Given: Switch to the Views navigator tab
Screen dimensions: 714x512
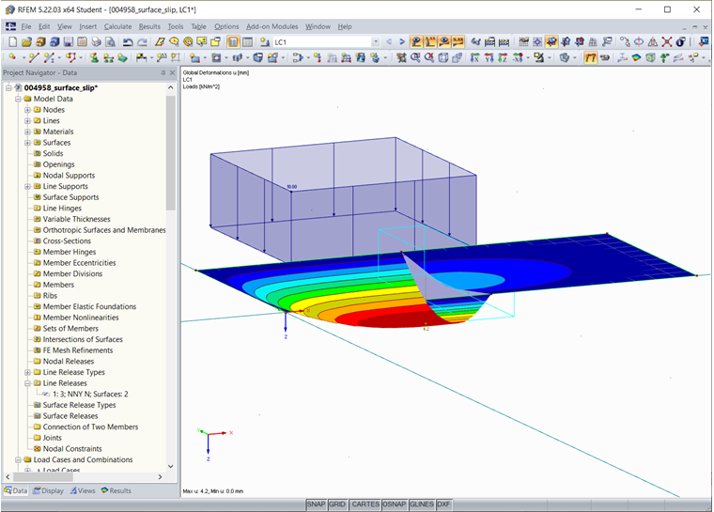Looking at the screenshot, I should click(83, 490).
